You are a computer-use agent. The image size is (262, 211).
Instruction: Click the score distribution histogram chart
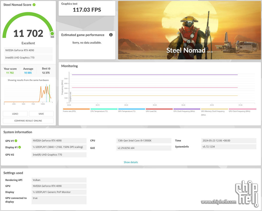(x=28, y=94)
